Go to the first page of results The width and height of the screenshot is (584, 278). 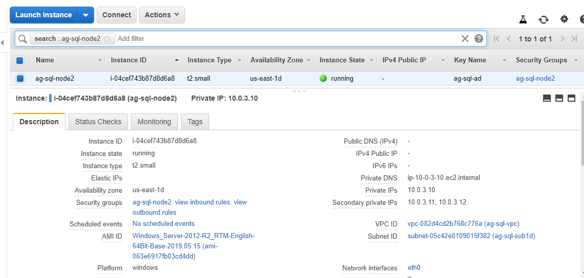(496, 39)
